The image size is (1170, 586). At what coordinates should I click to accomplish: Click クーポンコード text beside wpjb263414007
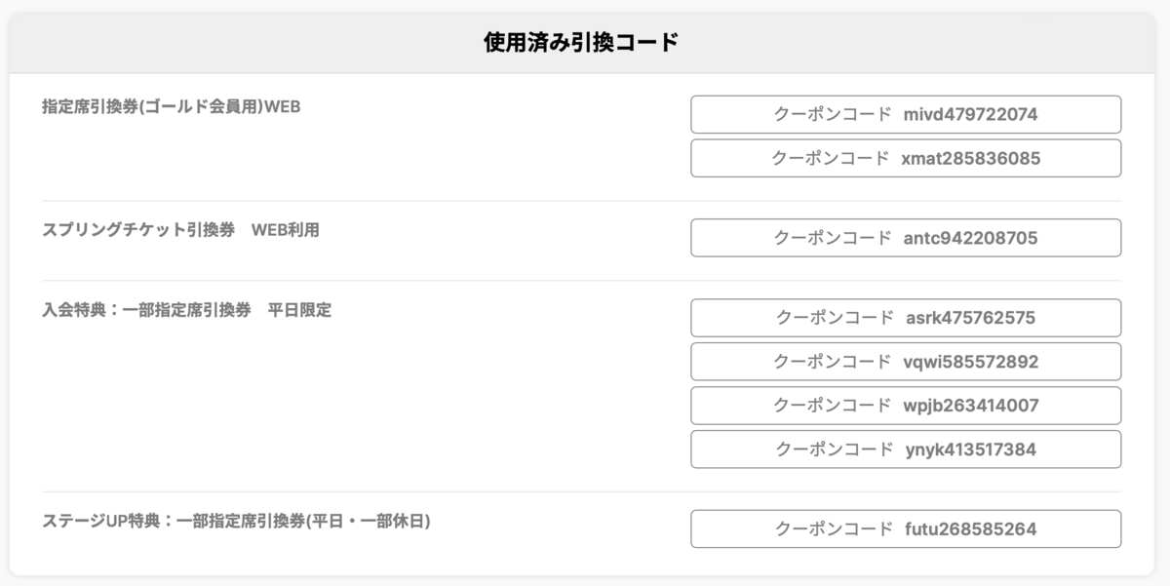coord(832,406)
